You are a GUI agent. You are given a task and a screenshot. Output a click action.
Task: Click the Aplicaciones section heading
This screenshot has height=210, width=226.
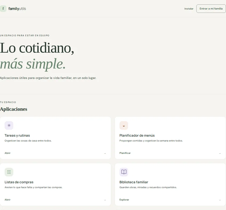point(13,109)
